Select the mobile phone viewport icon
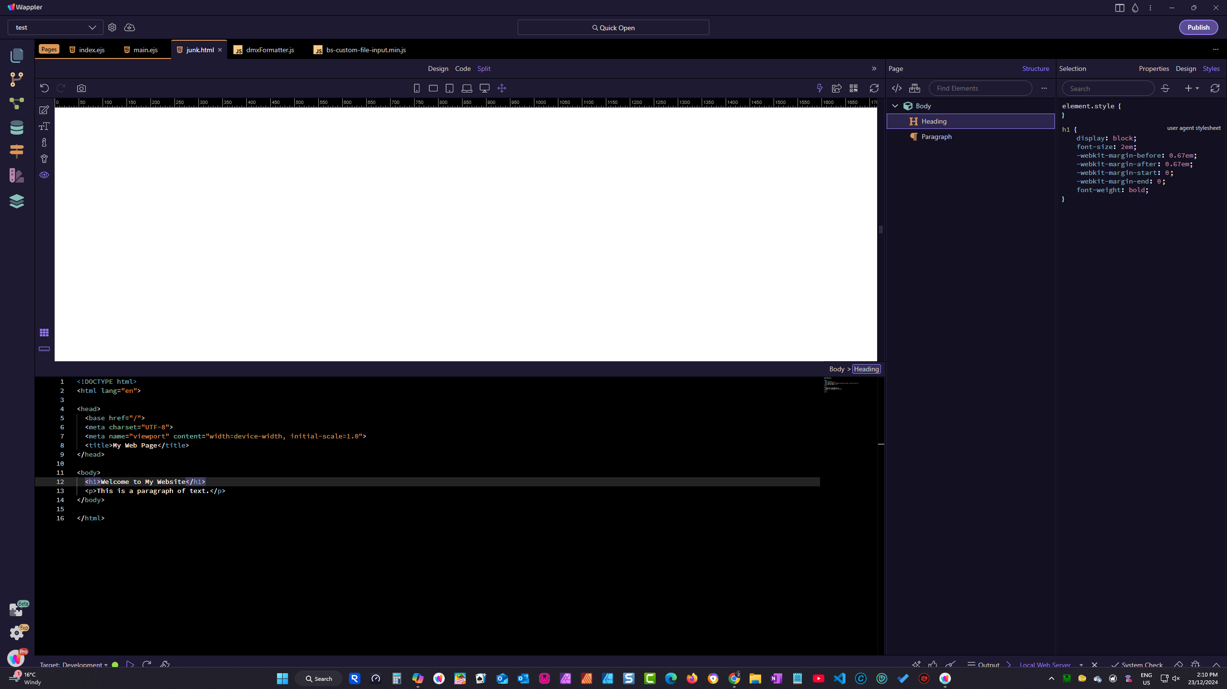1227x689 pixels. pyautogui.click(x=417, y=88)
